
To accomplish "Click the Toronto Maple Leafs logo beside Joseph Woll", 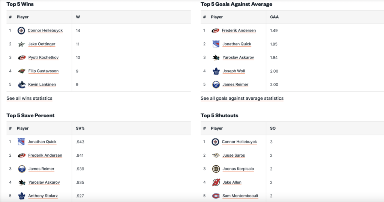I will click(216, 71).
